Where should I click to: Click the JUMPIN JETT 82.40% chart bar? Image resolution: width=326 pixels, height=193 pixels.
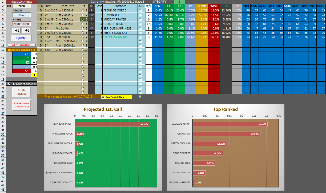coord(112,124)
